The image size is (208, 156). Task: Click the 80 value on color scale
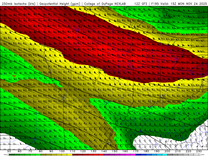[x=41, y=151]
